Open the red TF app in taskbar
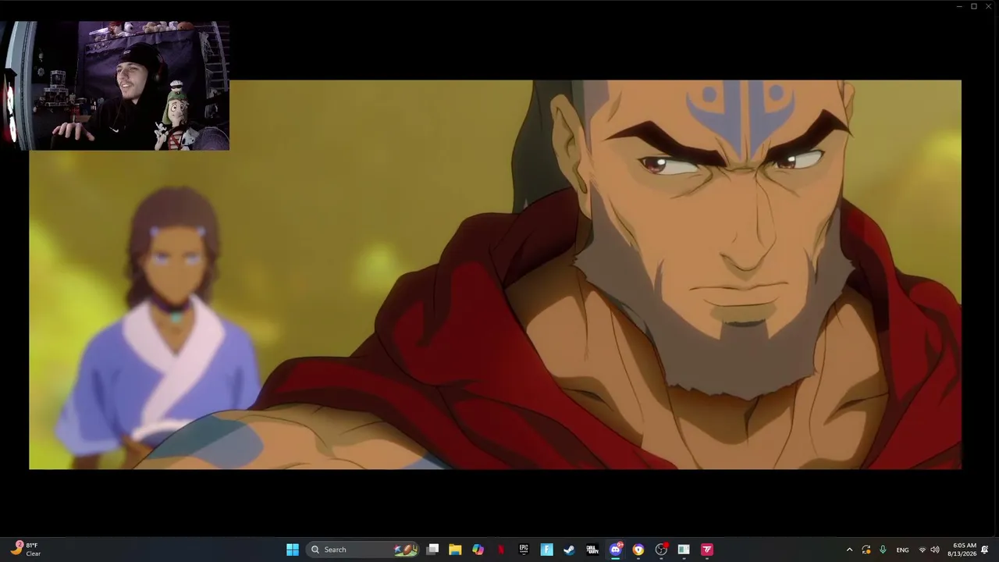The image size is (999, 562). [x=707, y=550]
